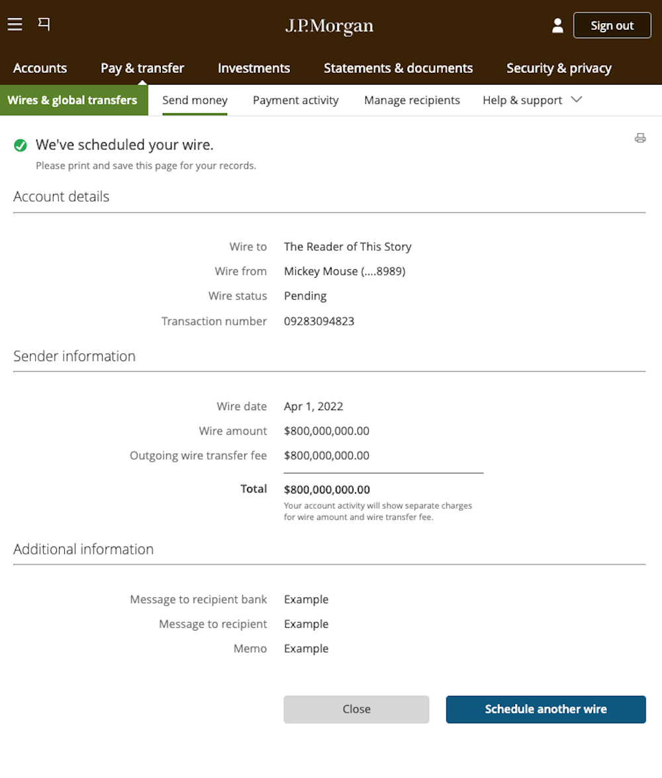Image resolution: width=662 pixels, height=778 pixels.
Task: Click the J.P.Morgan logo
Action: (x=329, y=26)
